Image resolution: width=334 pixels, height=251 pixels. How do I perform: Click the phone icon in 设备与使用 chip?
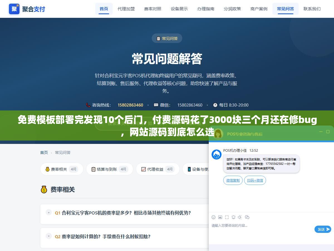(x=189, y=169)
